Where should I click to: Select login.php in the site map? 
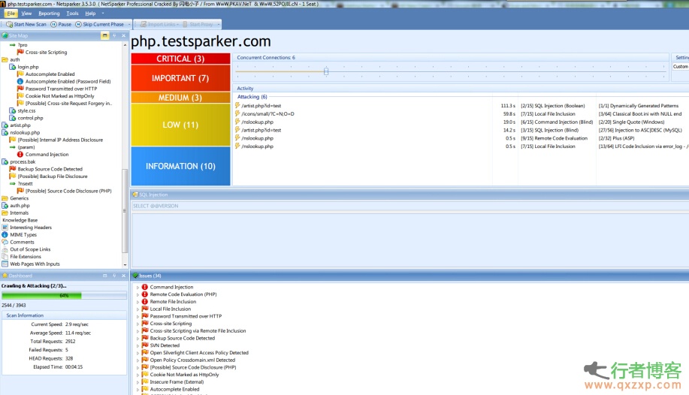point(28,67)
